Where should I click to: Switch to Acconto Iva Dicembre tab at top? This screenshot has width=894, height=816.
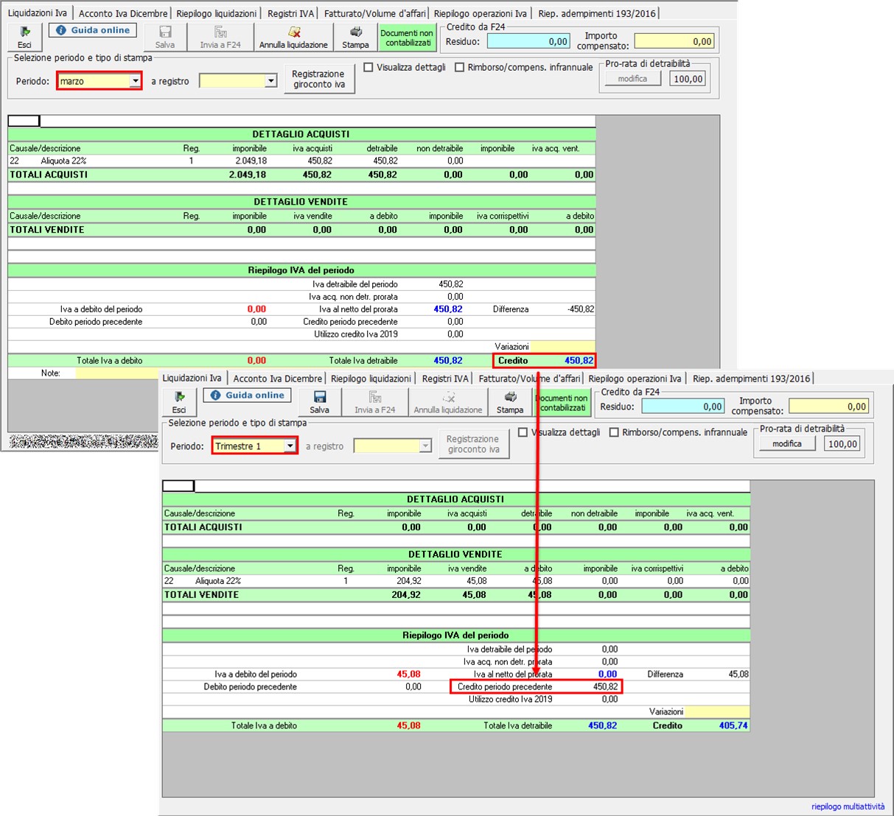point(123,13)
